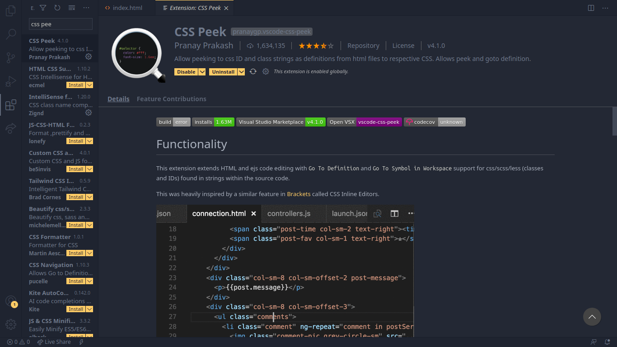Open the Feature Contributions tab
617x347 pixels.
(172, 99)
